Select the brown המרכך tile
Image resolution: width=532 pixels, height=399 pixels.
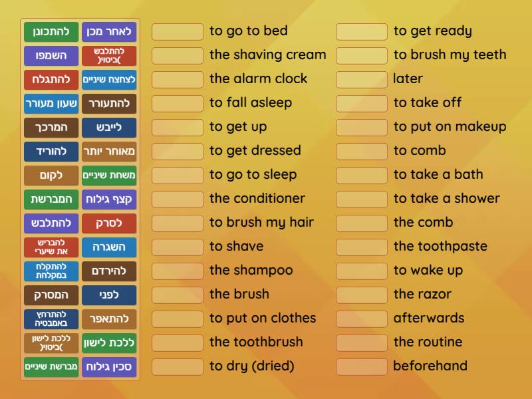pos(51,128)
